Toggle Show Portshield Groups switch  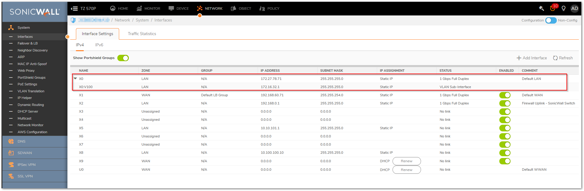pyautogui.click(x=123, y=58)
